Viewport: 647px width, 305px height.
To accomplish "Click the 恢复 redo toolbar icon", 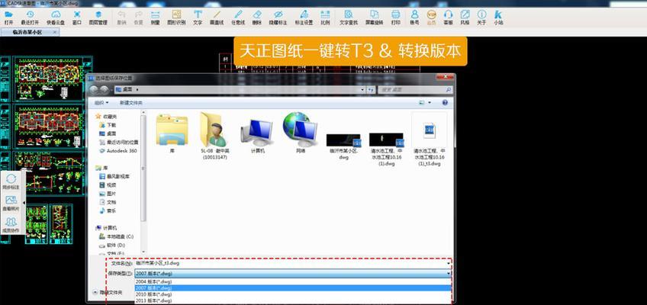I will (x=139, y=18).
